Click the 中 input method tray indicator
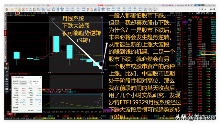Viewport: 220px width, 124px height. coord(202,9)
